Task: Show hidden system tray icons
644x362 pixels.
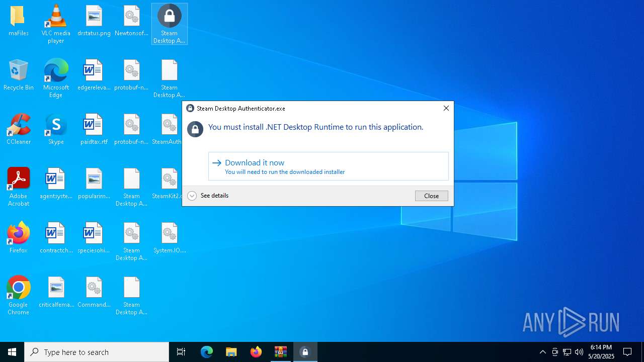Action: pyautogui.click(x=542, y=352)
